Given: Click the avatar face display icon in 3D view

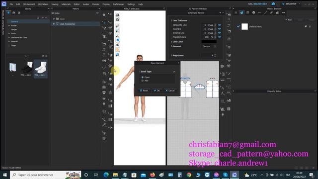Looking at the screenshot, I should [x=118, y=50].
